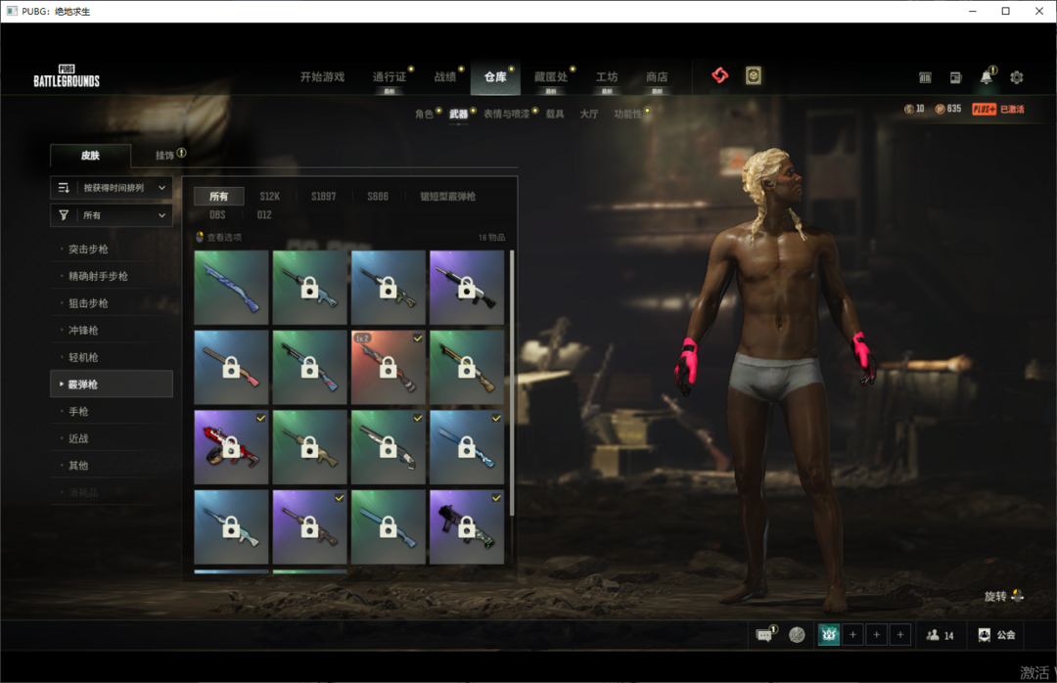The image size is (1057, 683).
Task: Select the 狙击步枪 weapon category
Action: (x=88, y=303)
